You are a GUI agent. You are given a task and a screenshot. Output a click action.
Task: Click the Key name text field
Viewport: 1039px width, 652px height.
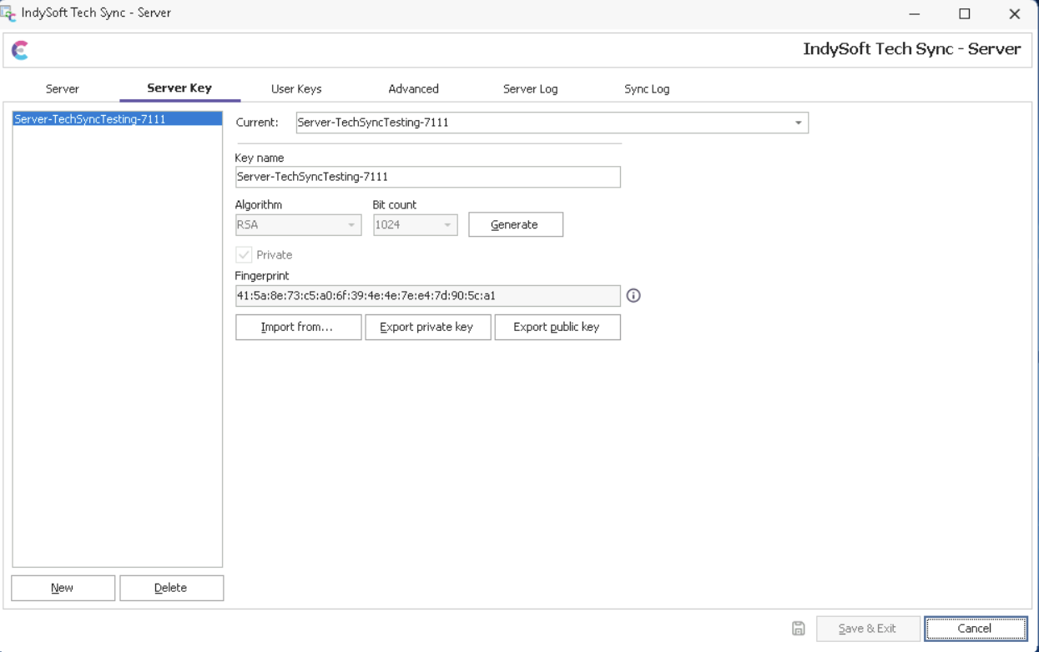[427, 177]
